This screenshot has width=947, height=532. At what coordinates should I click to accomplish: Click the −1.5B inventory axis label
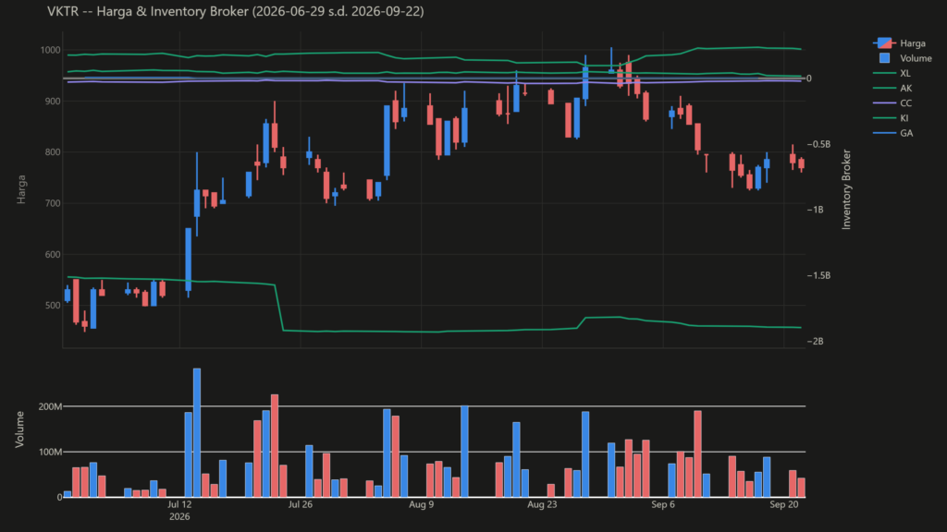tap(819, 275)
